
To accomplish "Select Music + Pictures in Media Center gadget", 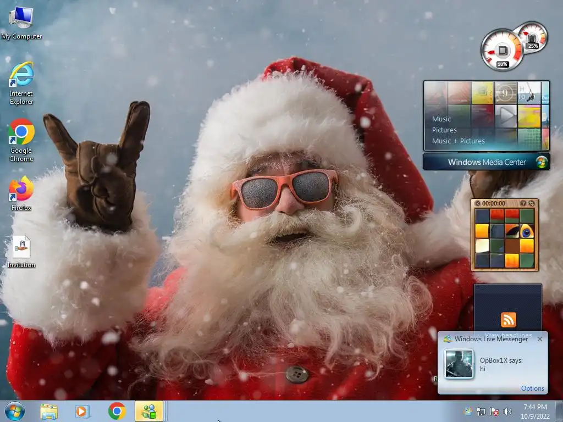I will (458, 141).
